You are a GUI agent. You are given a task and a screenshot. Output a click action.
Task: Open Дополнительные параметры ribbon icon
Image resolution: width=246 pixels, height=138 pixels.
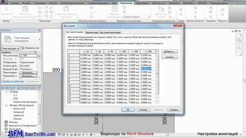(66, 9)
